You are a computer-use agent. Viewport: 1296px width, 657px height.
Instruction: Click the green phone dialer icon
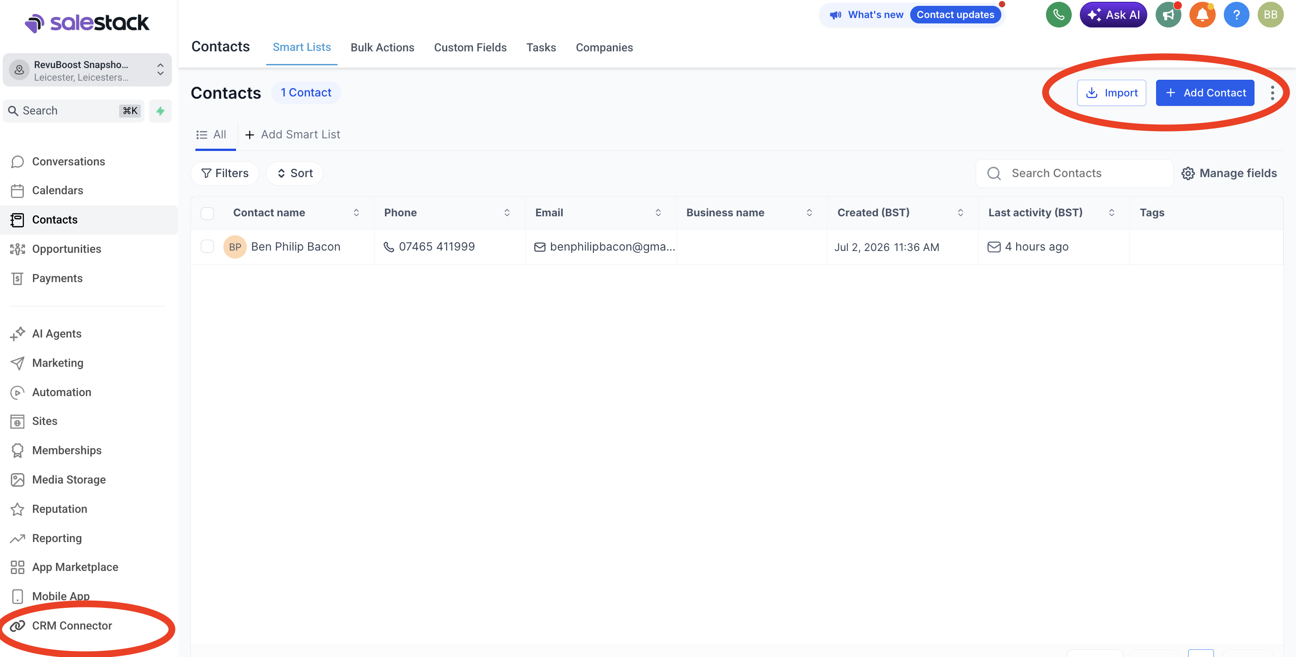(x=1059, y=15)
